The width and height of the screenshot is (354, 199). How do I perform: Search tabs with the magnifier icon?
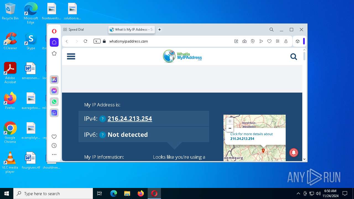point(272,30)
